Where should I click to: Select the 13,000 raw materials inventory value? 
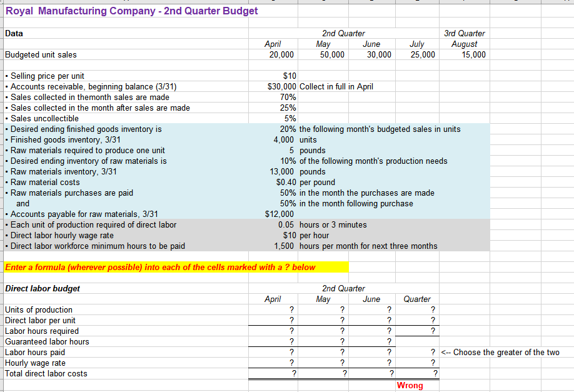(x=281, y=171)
